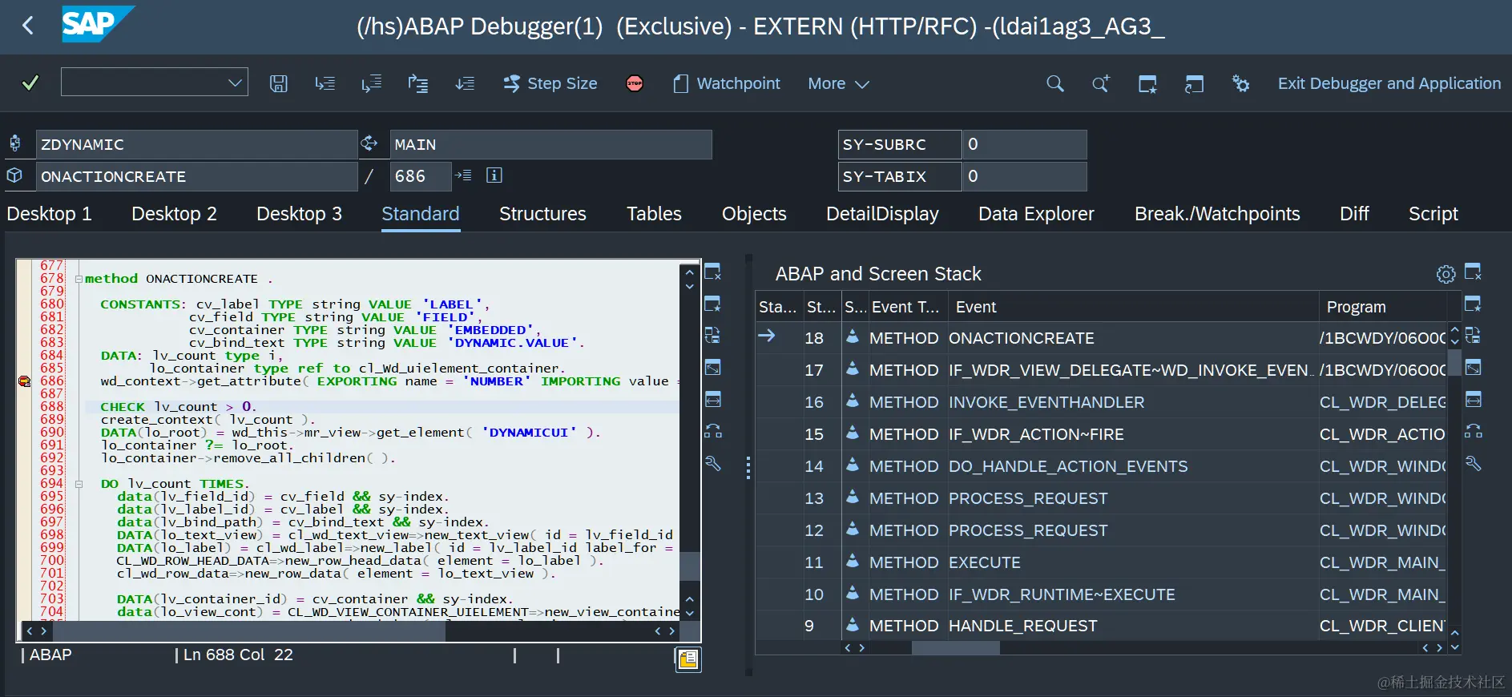Click the notes icon below the code editor
Viewport: 1512px width, 697px height.
point(687,659)
